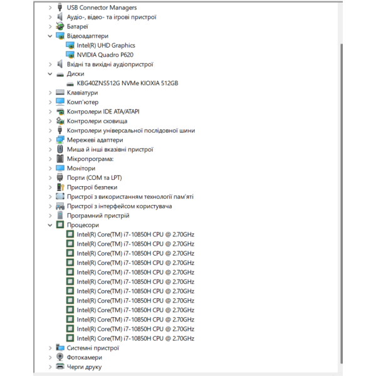The height and width of the screenshot is (376, 376).
Task: Expand the Клавіатури category
Action: pyautogui.click(x=50, y=93)
